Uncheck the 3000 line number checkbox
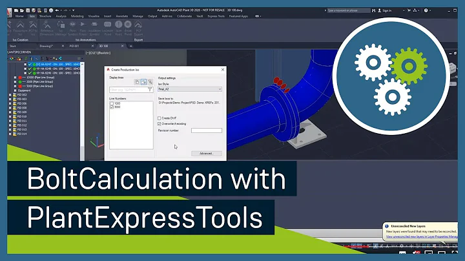465x261 pixels. pyautogui.click(x=112, y=107)
